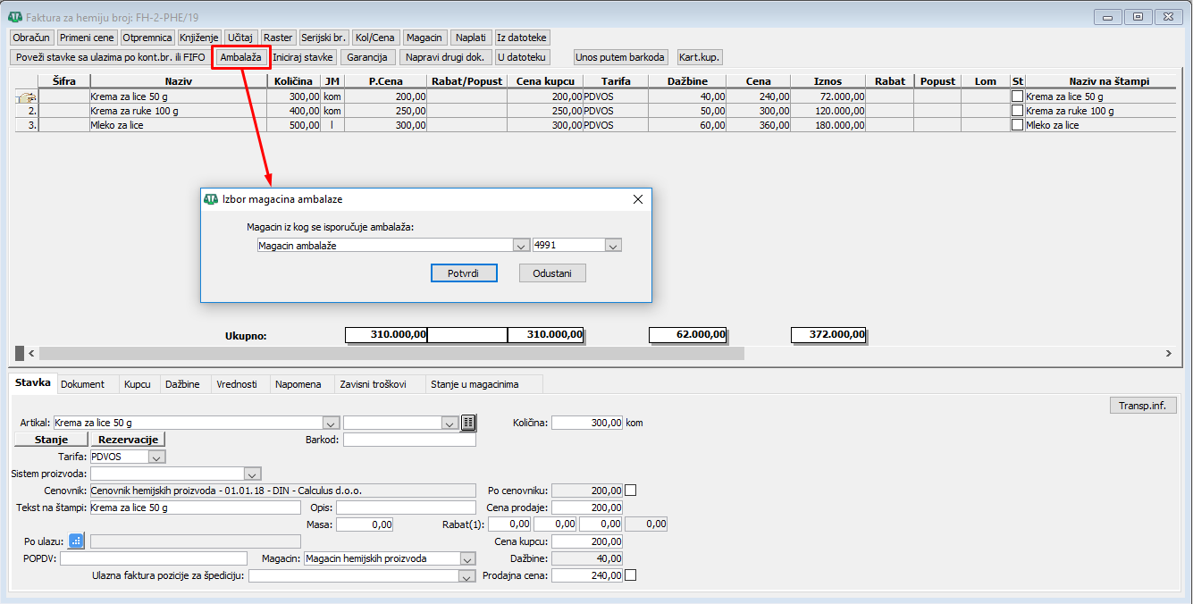Close the Izbor magacina ambalaze dialog

click(637, 199)
